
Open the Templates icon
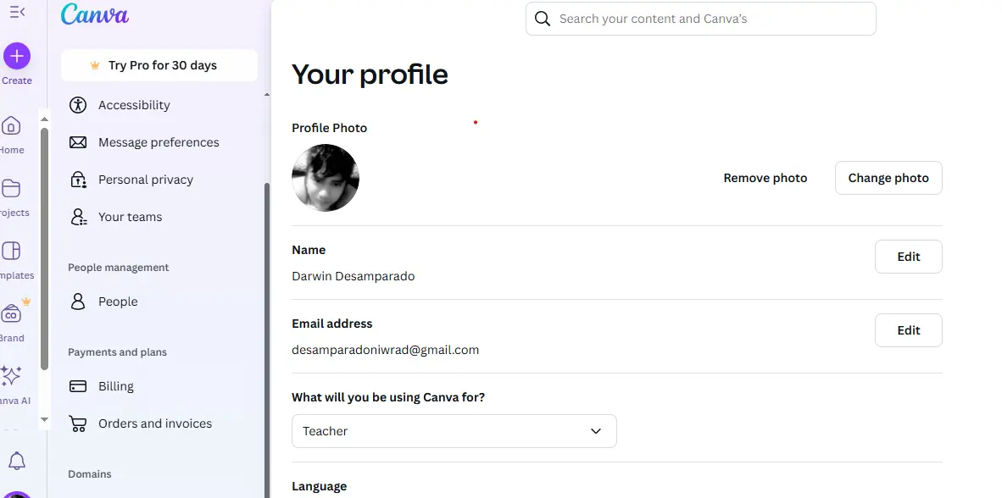pyautogui.click(x=11, y=251)
